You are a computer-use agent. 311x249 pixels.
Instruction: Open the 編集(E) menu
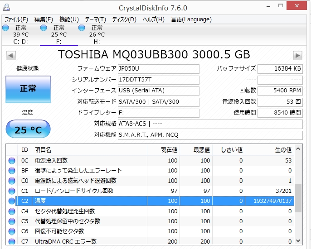44,19
